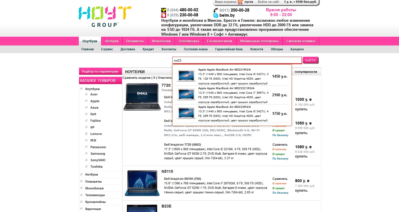The image size is (399, 212).
Task: Switch to Ноутбуки tab in top navigation
Action: [x=90, y=41]
